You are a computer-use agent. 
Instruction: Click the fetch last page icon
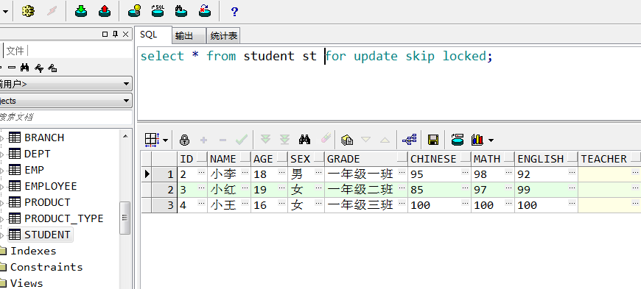pyautogui.click(x=285, y=140)
